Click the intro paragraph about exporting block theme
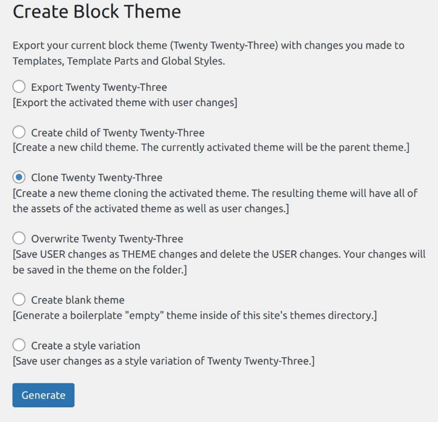Image resolution: width=438 pixels, height=422 pixels. 208,53
